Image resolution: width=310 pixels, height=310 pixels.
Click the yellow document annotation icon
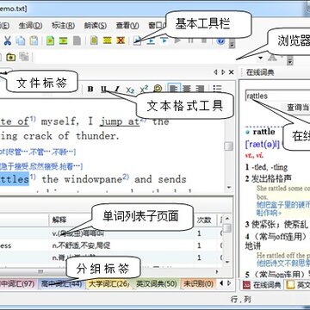coord(94,40)
